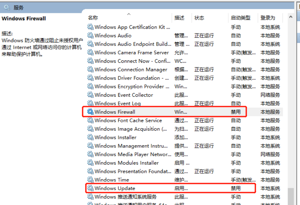Screen dimensions: 300x205
Task: Click the scrollbar up arrow
Action: pos(291,17)
